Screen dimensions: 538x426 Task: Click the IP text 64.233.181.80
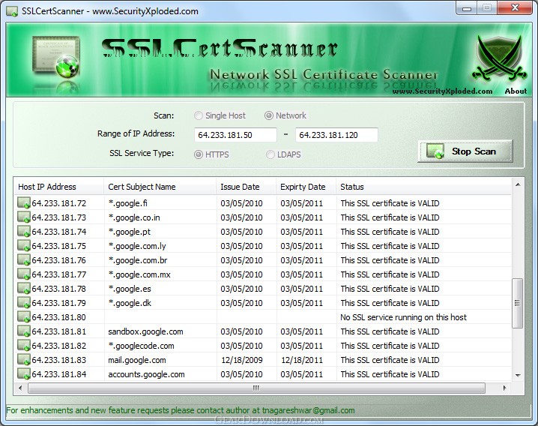pos(58,317)
